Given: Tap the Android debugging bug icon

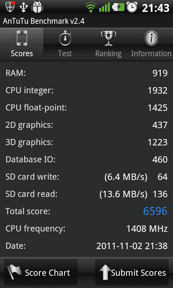Looking at the screenshot, I should pos(37,7).
